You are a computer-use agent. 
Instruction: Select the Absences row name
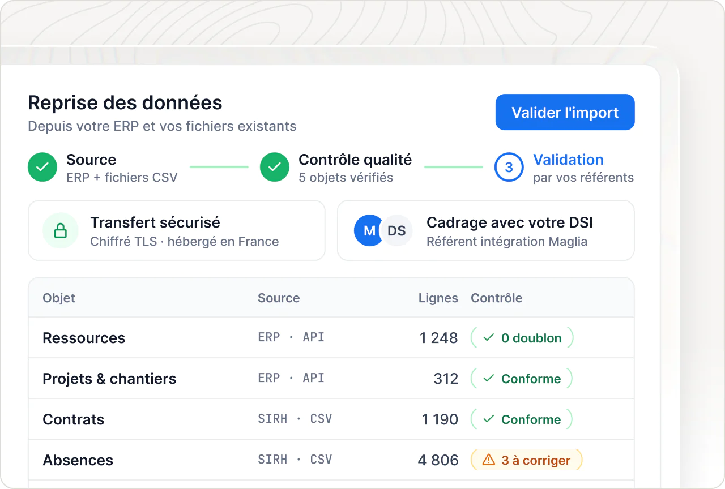click(78, 460)
